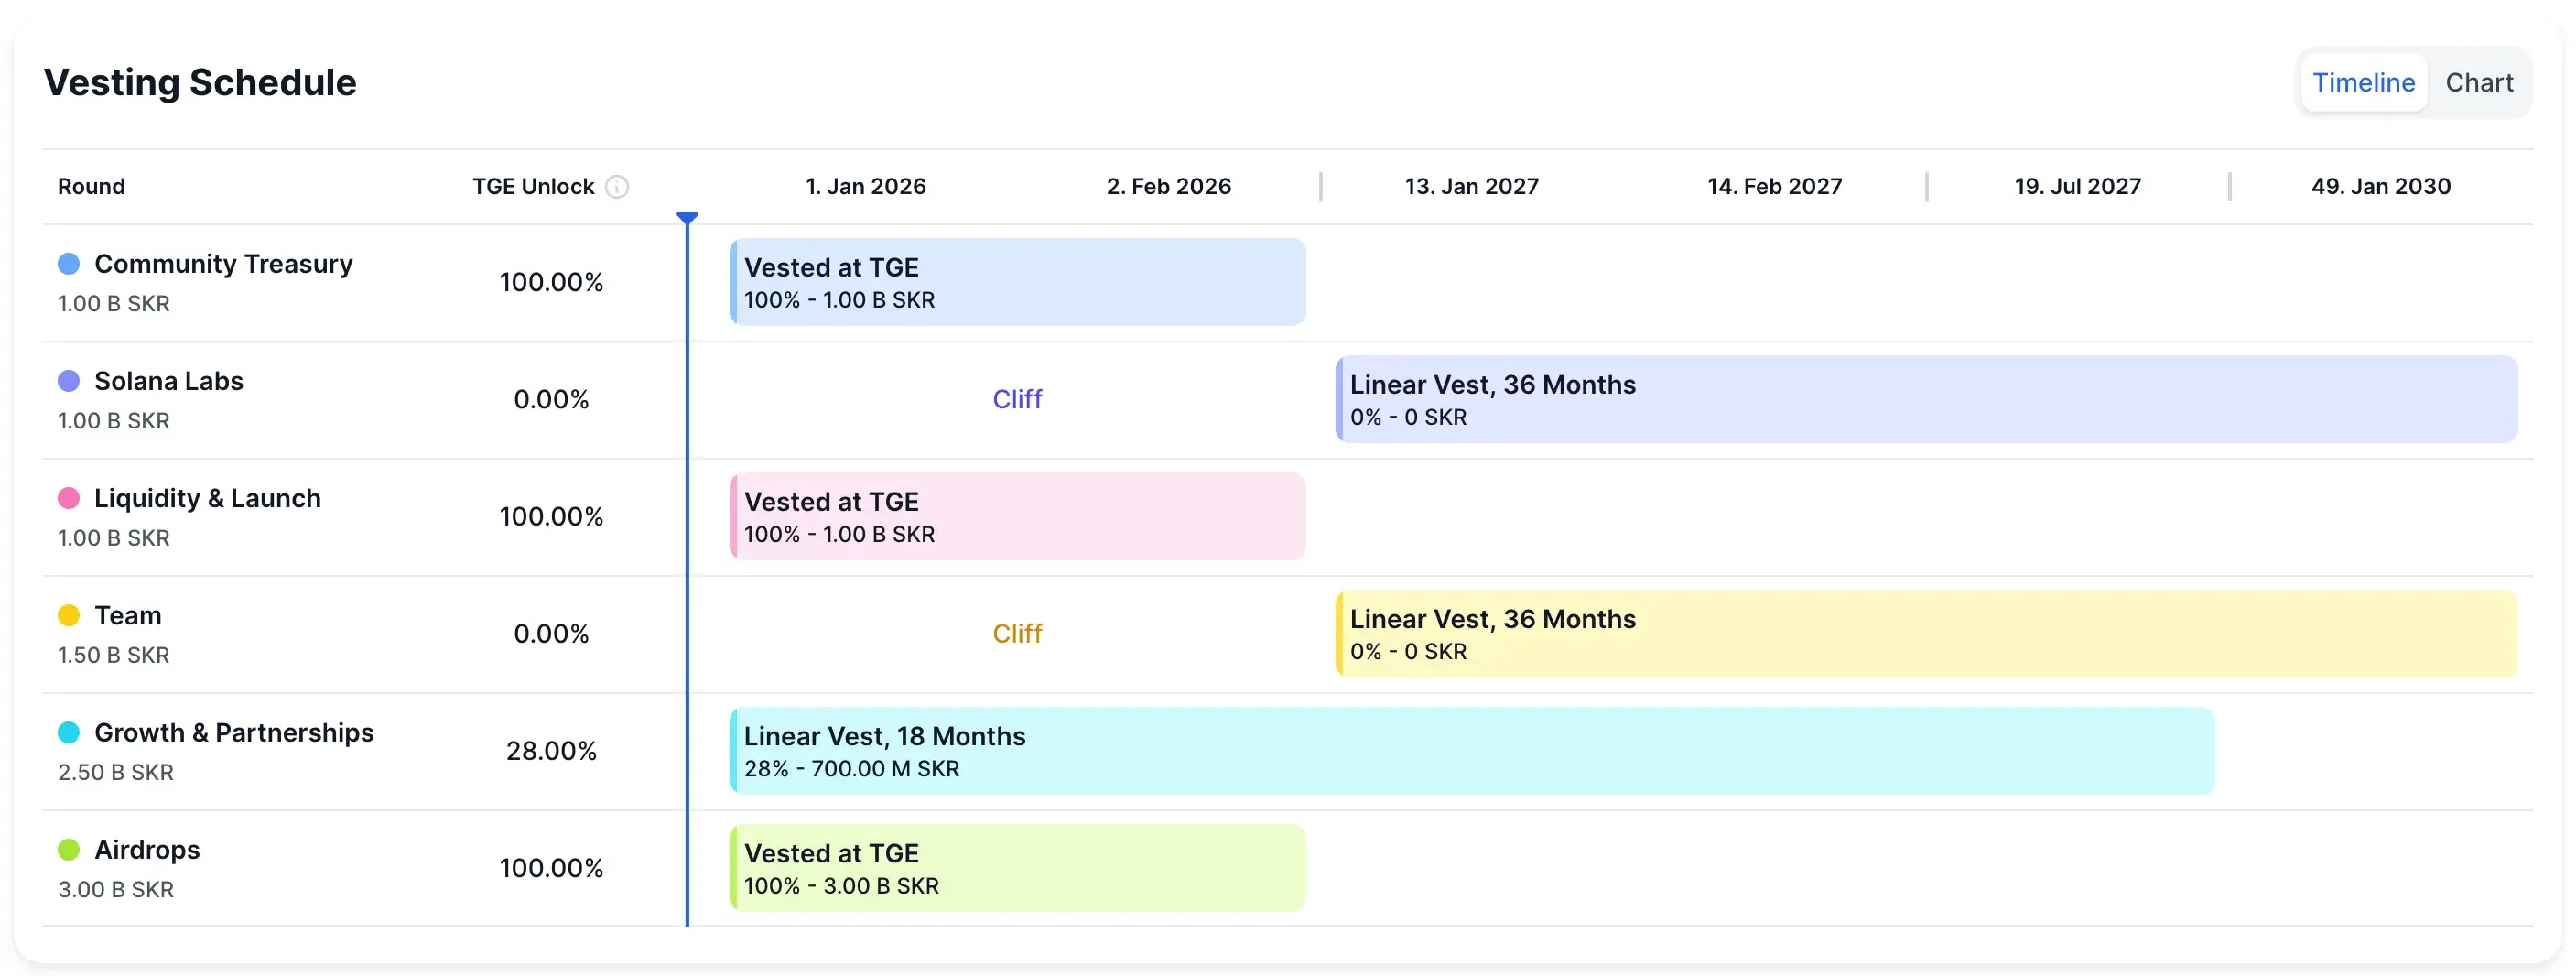Click the 13. Jan 2027 date header

point(1471,187)
